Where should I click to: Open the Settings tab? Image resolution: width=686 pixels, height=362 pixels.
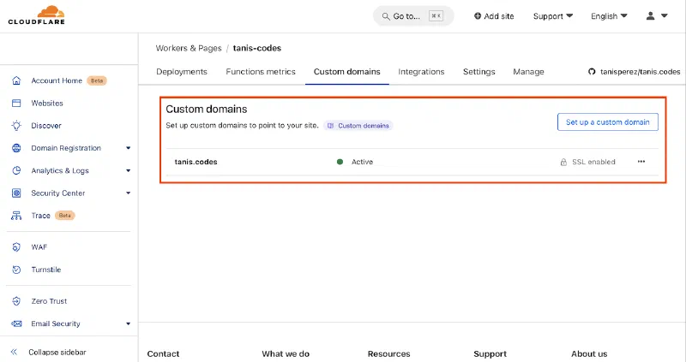click(479, 72)
